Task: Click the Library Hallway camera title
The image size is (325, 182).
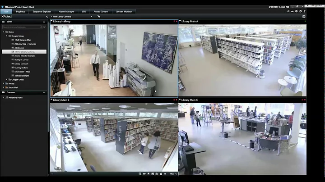Action: pos(61,21)
